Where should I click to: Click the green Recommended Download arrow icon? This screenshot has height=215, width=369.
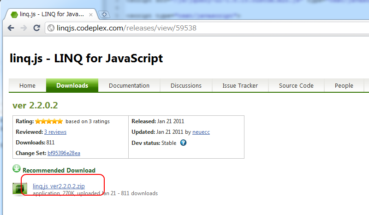coord(17,168)
